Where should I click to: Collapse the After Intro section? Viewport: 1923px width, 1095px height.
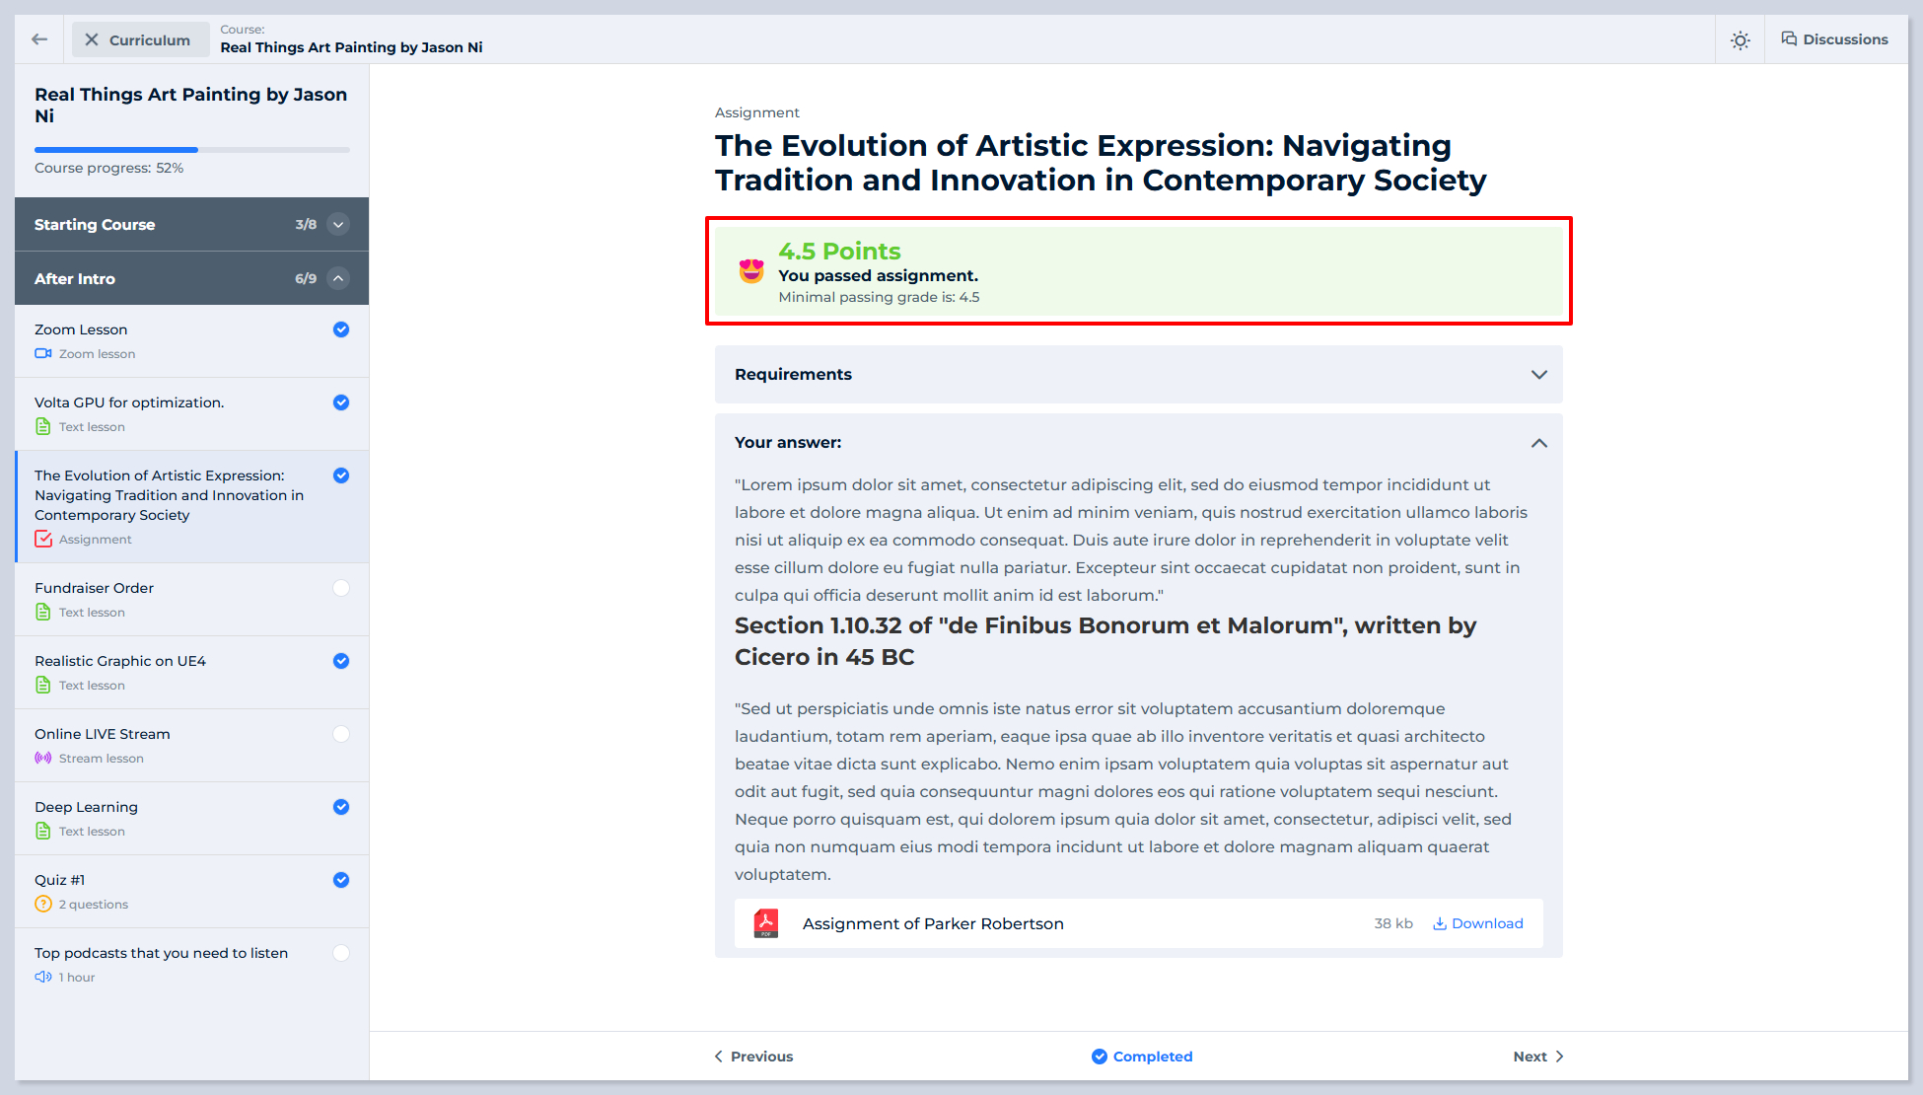click(x=338, y=278)
